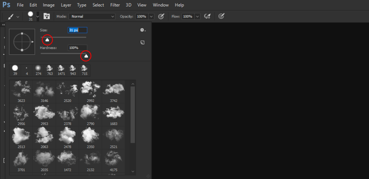This screenshot has width=369, height=179.
Task: Click the brush list scroll up arrow
Action: pyautogui.click(x=133, y=84)
